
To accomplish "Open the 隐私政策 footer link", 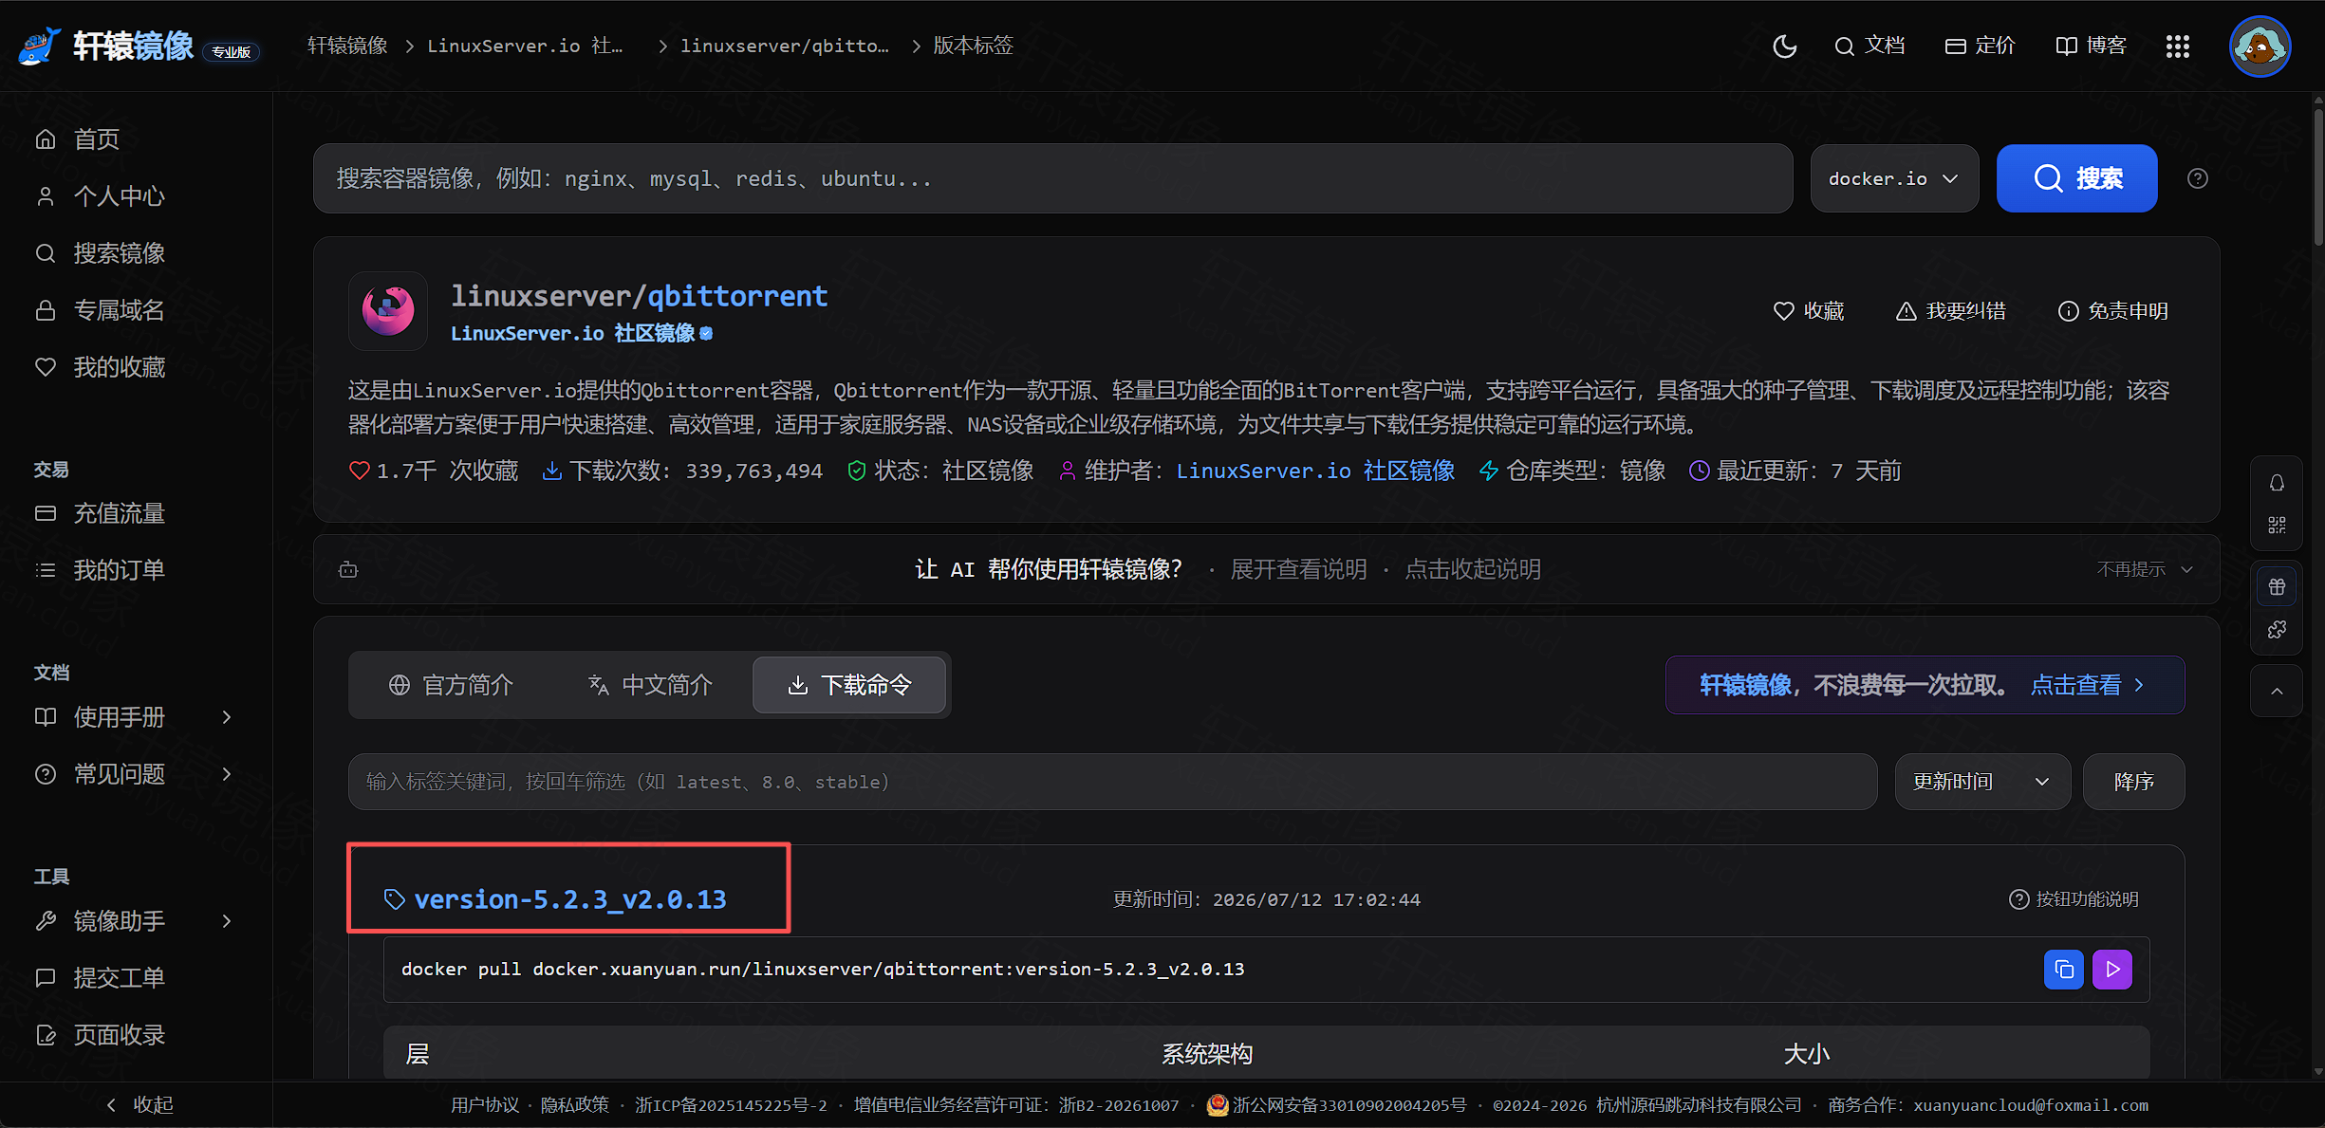I will 575,1105.
